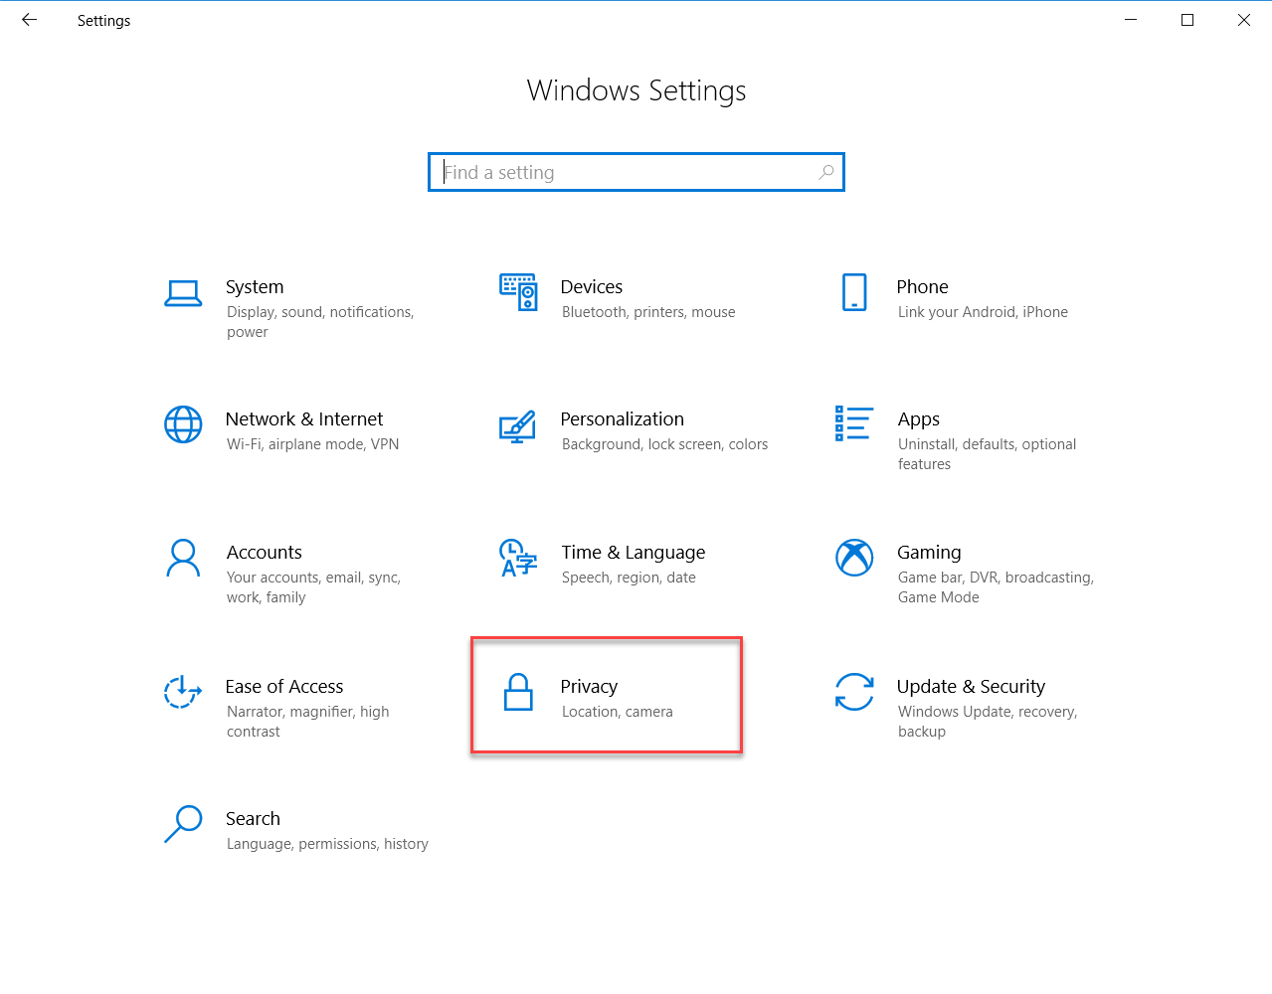Click the Gaming Xbox icon

click(x=854, y=558)
